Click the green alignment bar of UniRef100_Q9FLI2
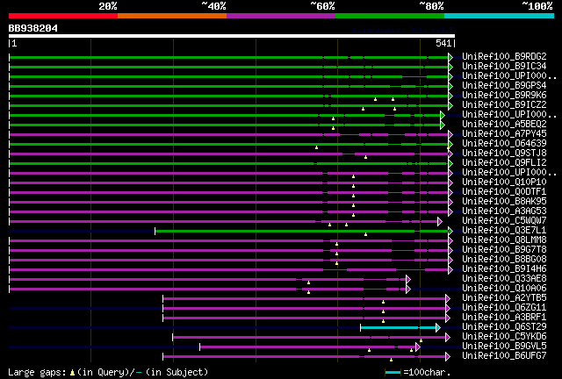Viewport: 562px width, 379px height. pyautogui.click(x=228, y=164)
